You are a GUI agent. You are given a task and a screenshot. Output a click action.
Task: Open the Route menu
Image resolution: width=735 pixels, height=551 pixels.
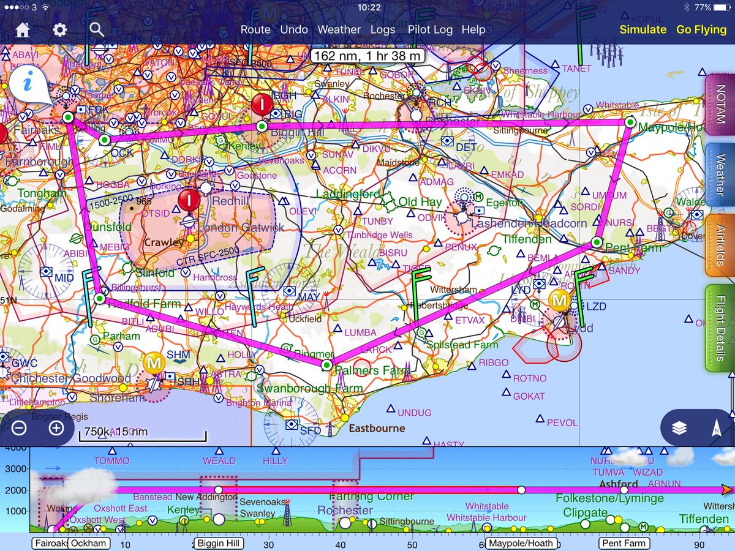tap(255, 29)
